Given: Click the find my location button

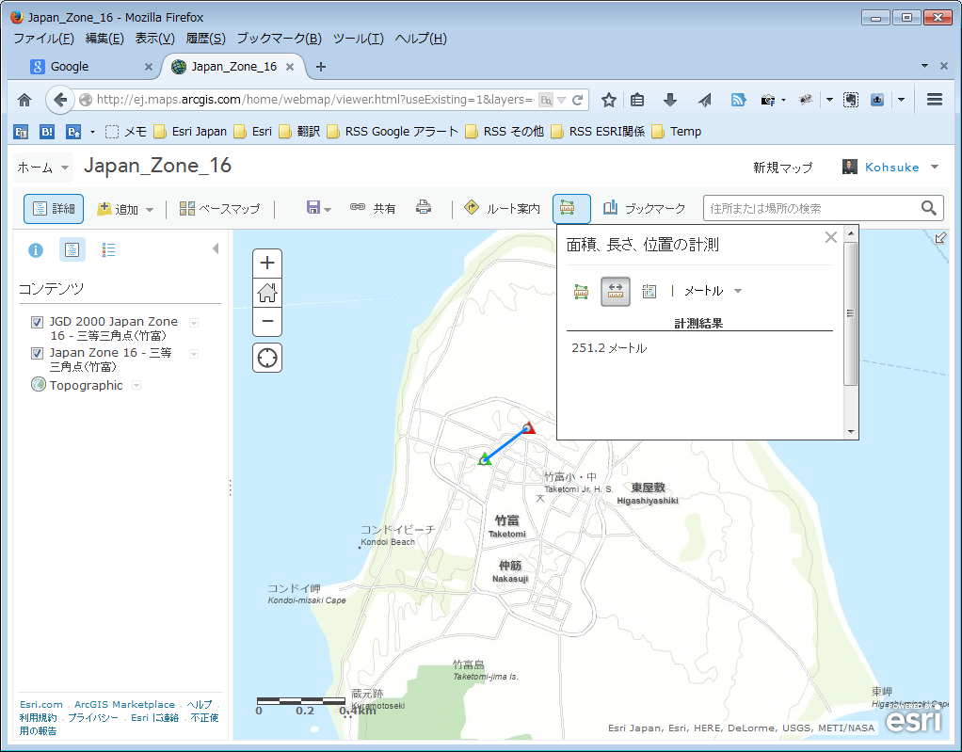Looking at the screenshot, I should (267, 358).
